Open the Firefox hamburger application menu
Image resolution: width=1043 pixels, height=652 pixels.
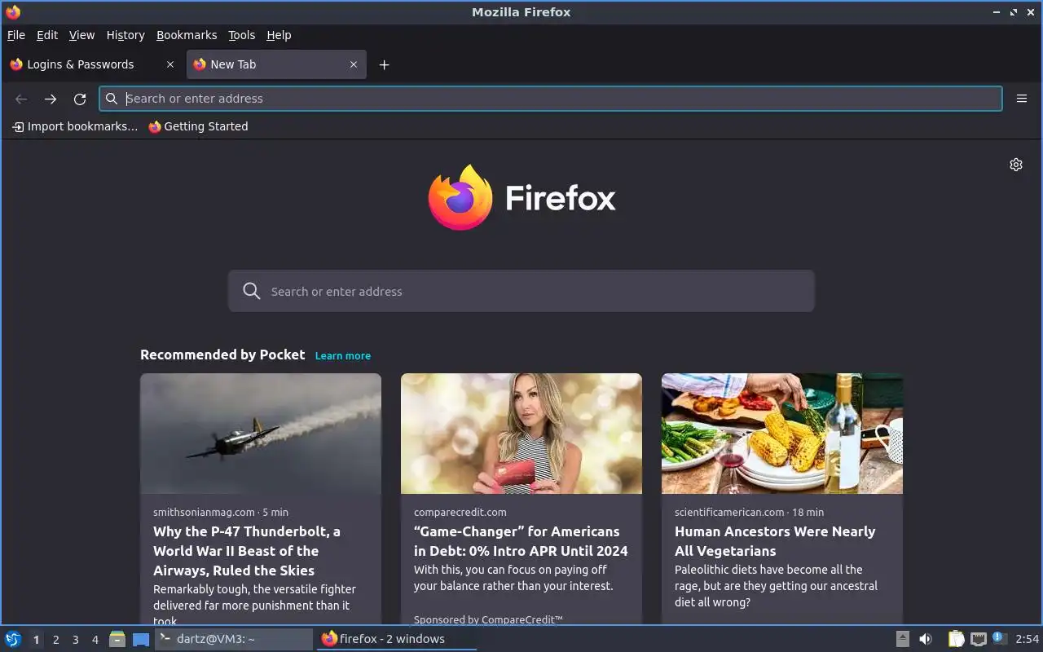click(x=1022, y=99)
